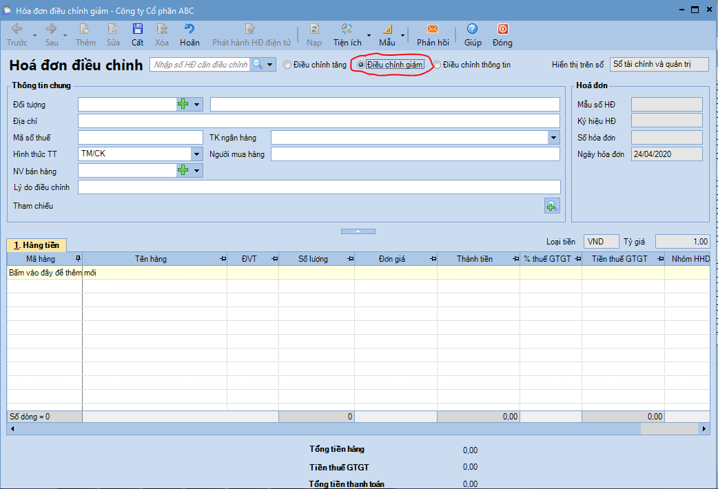
Task: Pin the Số lượng column
Action: (350, 259)
